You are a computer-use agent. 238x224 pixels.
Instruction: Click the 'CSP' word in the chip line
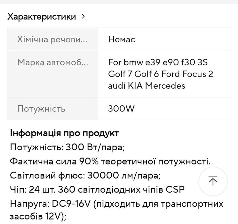pos(175,189)
